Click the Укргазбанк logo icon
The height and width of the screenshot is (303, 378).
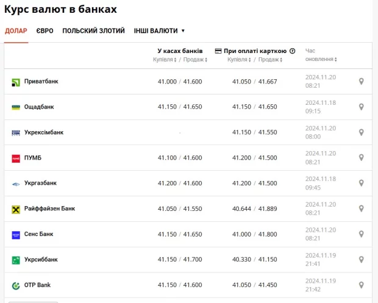tap(16, 184)
